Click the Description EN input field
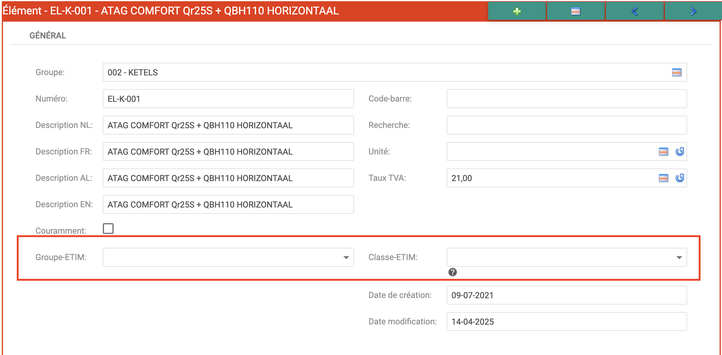 click(228, 205)
